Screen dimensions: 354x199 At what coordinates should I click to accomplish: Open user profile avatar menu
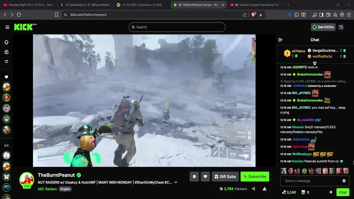(341, 27)
